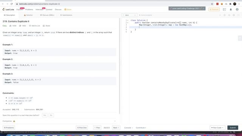The height and width of the screenshot is (136, 242).
Task: Place cursor on code line 4
Action: pos(186,27)
